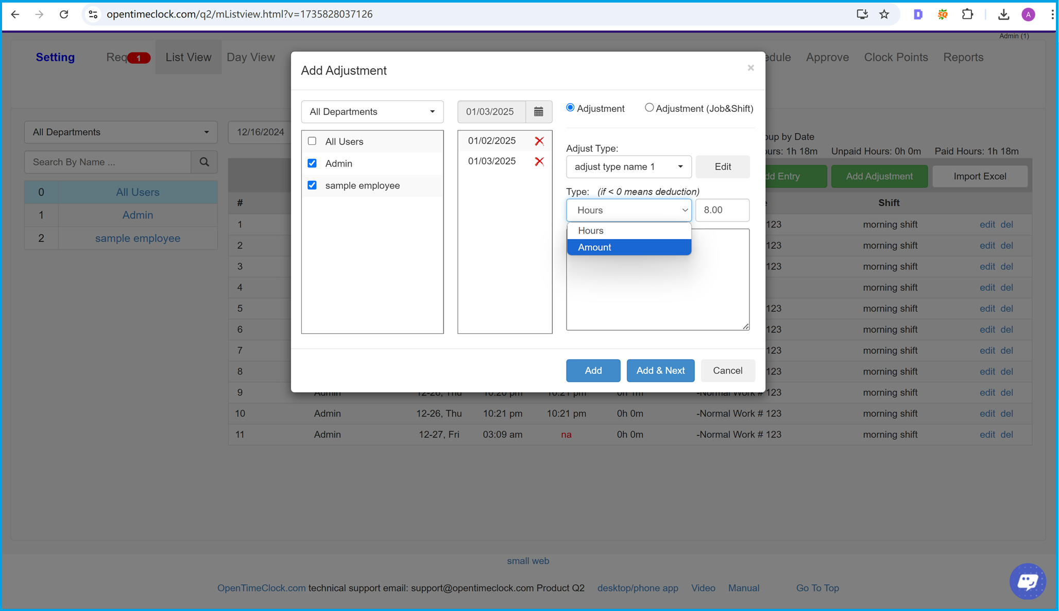Open the Reports tab

pos(963,57)
